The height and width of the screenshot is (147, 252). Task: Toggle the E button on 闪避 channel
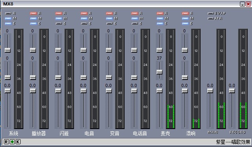[59, 23]
